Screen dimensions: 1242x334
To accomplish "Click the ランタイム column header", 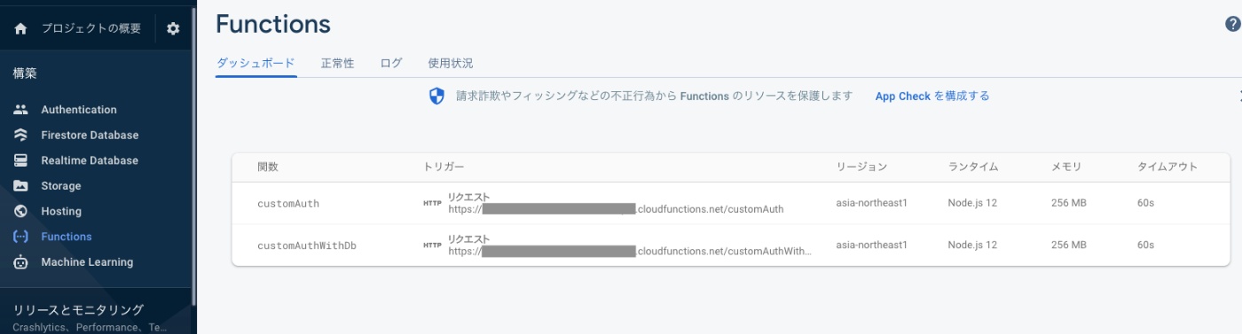I will 973,167.
